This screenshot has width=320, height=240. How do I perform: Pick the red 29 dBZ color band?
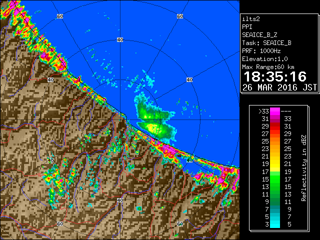275,126
